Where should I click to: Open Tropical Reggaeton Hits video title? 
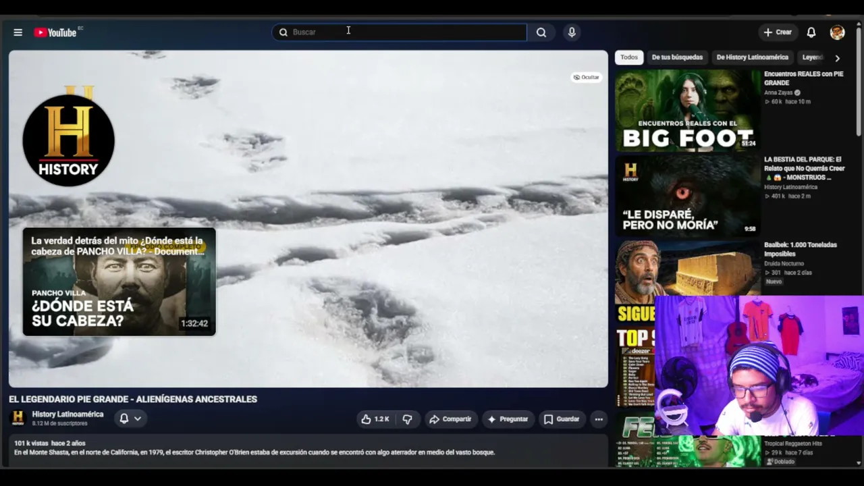coord(793,443)
